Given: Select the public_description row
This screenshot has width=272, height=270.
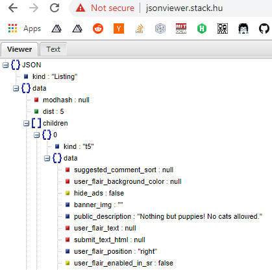Looking at the screenshot, I should point(168,216).
